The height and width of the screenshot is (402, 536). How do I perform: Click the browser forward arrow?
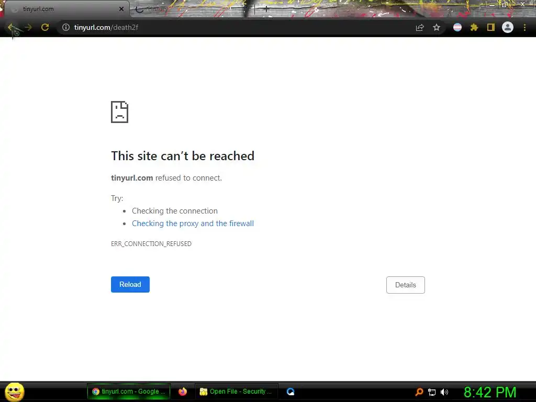point(28,27)
